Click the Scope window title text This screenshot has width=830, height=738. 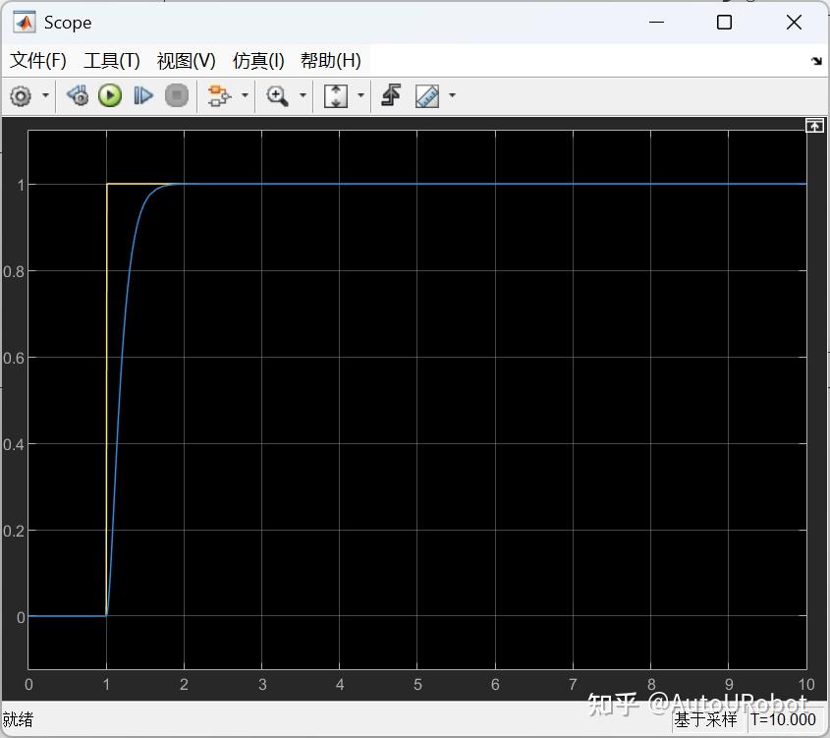pos(68,23)
